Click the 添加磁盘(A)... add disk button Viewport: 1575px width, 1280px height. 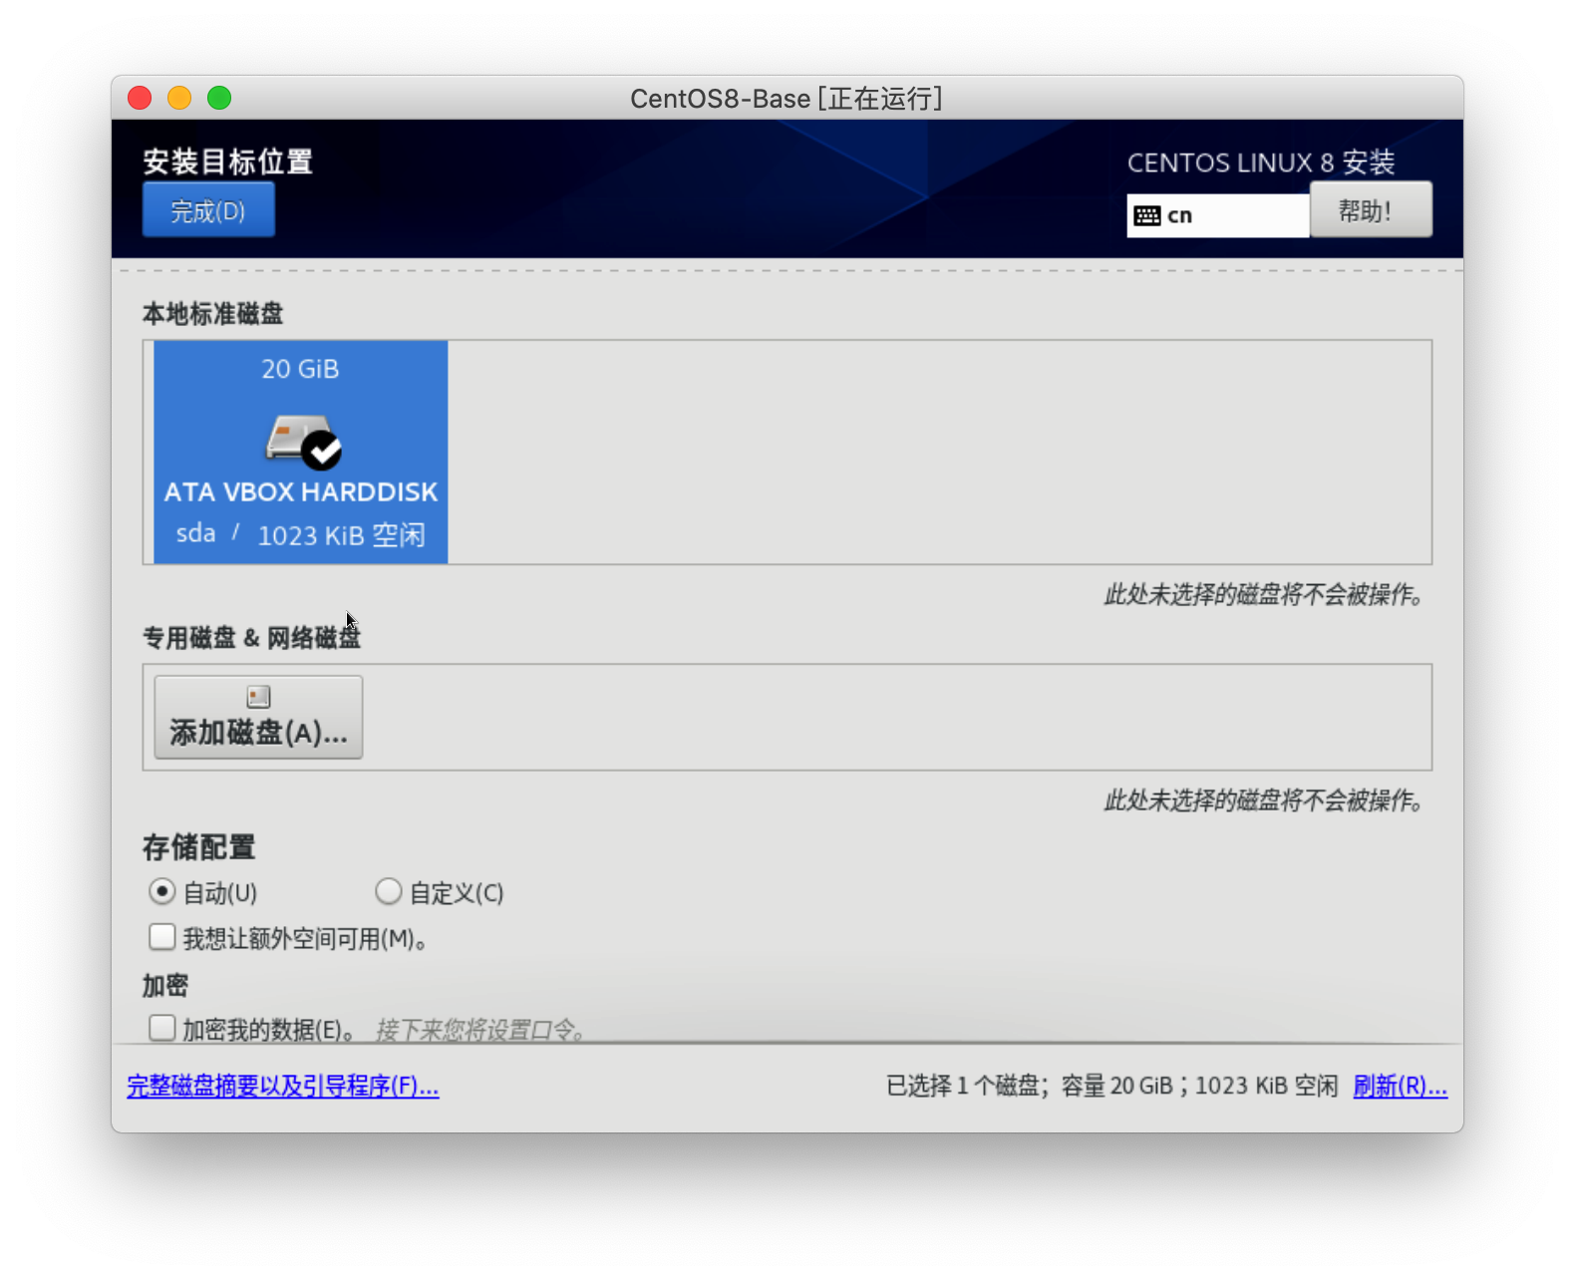coord(258,718)
